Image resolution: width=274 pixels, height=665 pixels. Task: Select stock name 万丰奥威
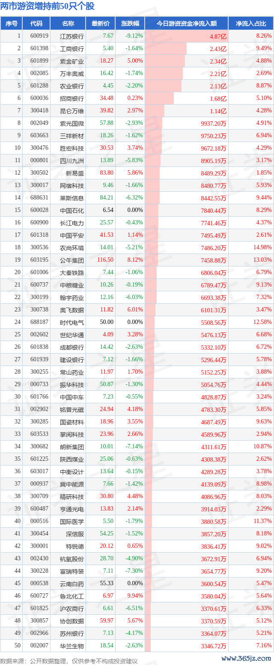click(x=72, y=74)
